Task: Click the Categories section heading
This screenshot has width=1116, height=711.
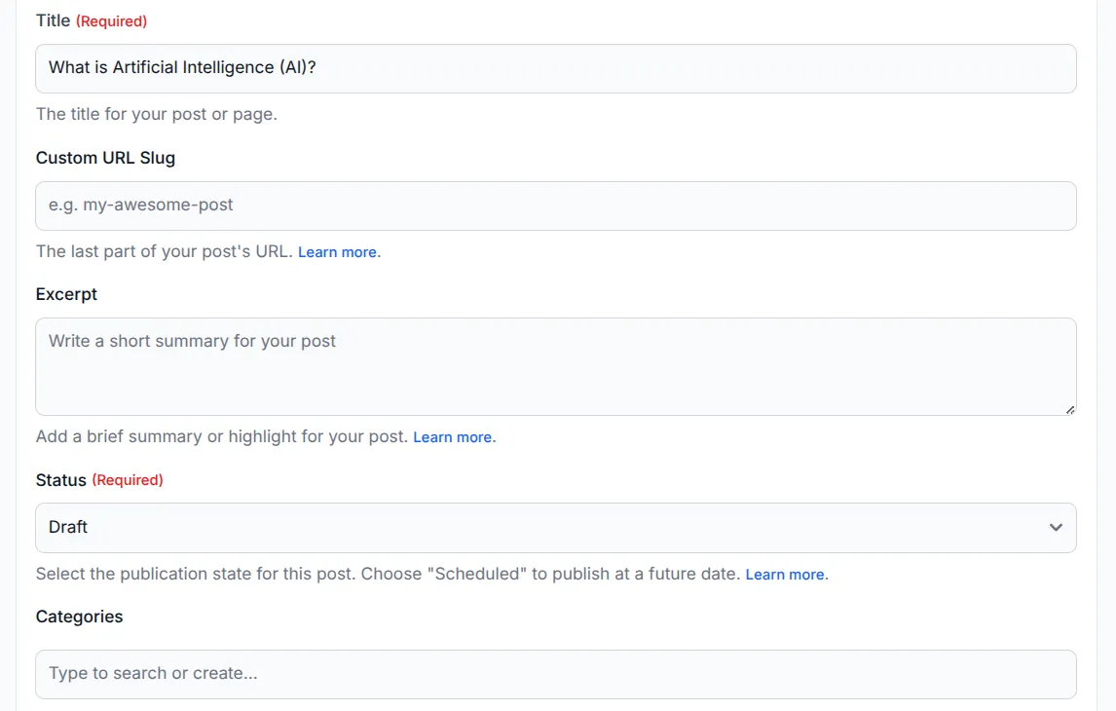Action: [x=79, y=616]
